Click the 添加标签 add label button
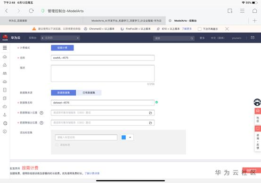Image resolution: width=261 pixels, height=183 pixels. pos(63,145)
